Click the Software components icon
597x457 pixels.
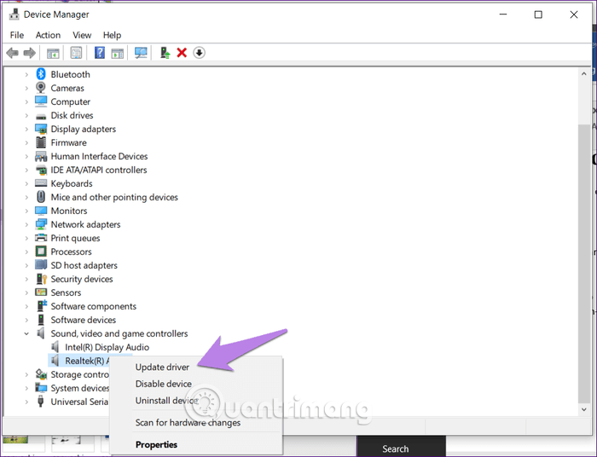[x=41, y=305]
